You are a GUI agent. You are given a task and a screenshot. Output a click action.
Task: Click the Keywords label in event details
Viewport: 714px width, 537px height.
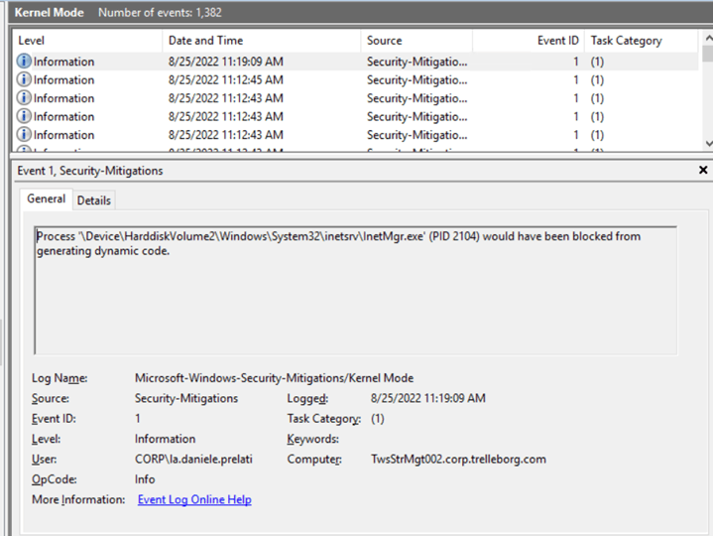pyautogui.click(x=312, y=439)
